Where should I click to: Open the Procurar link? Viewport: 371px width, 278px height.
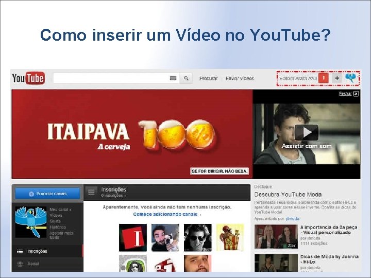click(208, 78)
